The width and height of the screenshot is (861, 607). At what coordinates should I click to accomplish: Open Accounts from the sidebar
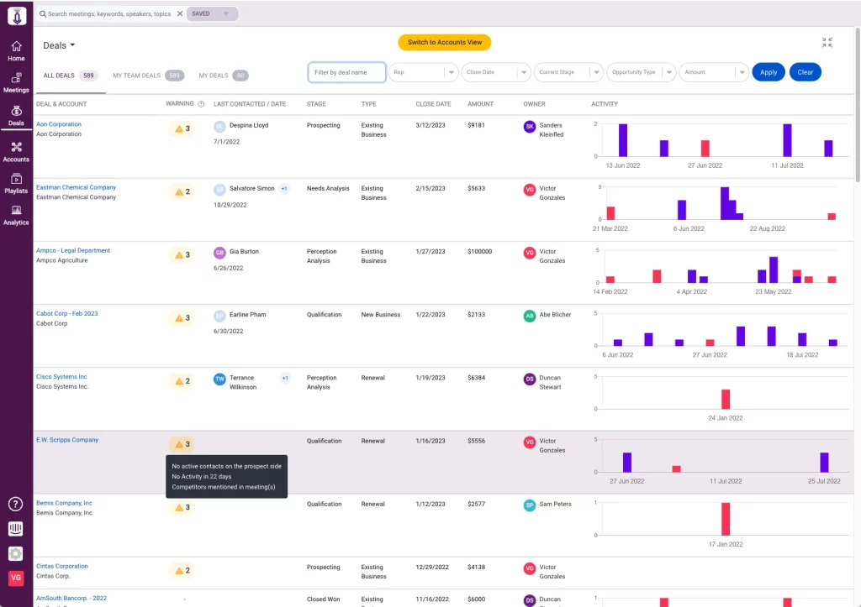pos(16,152)
